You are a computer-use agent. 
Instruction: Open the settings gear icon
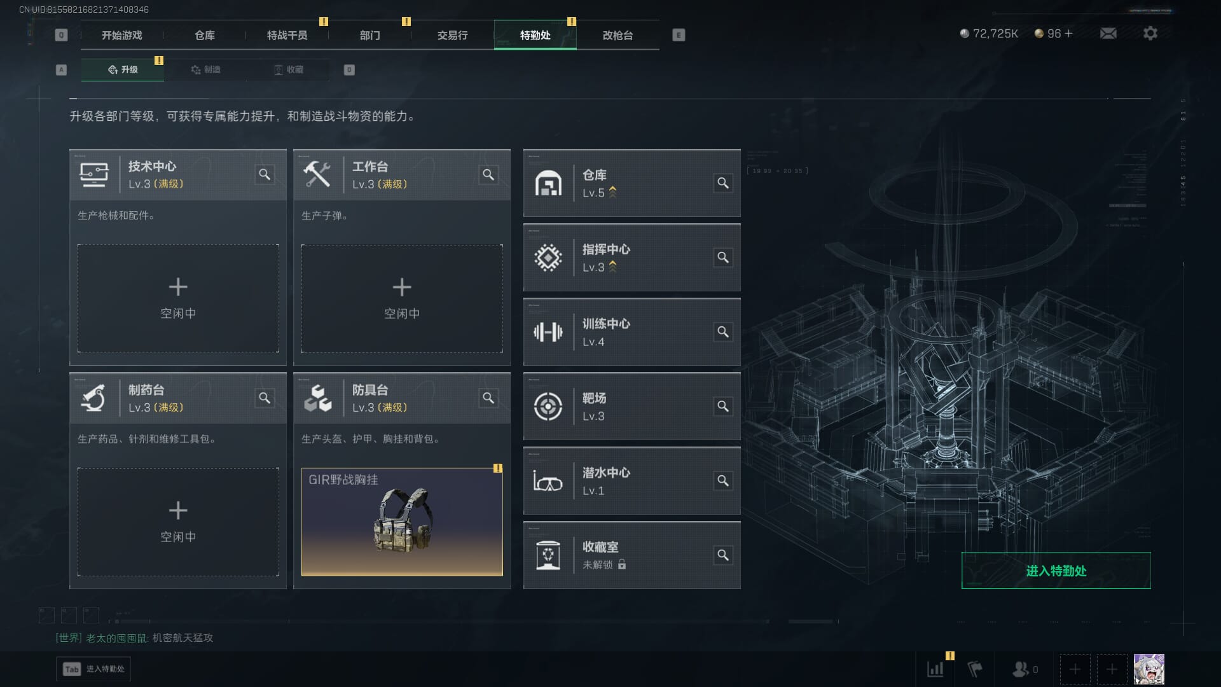point(1150,33)
